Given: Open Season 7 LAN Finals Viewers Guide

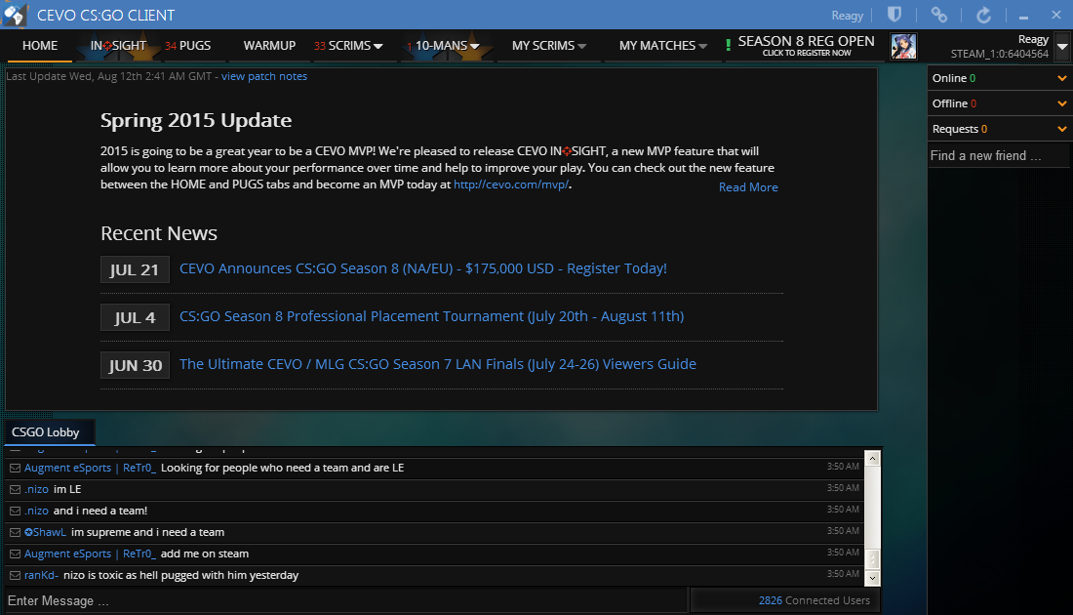Looking at the screenshot, I should 438,364.
